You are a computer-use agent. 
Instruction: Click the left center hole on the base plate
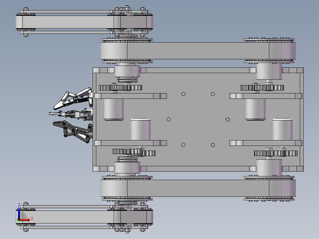[x=169, y=119]
